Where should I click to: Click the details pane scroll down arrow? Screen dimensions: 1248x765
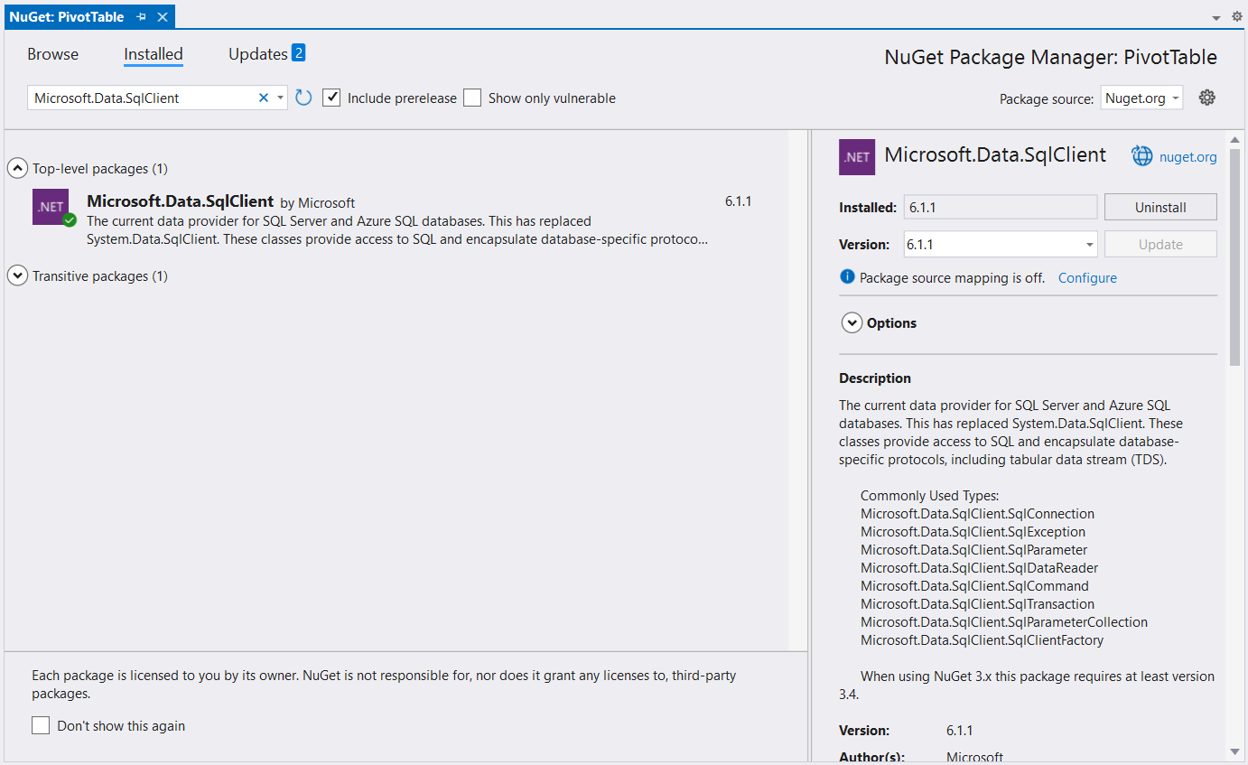coord(1234,751)
